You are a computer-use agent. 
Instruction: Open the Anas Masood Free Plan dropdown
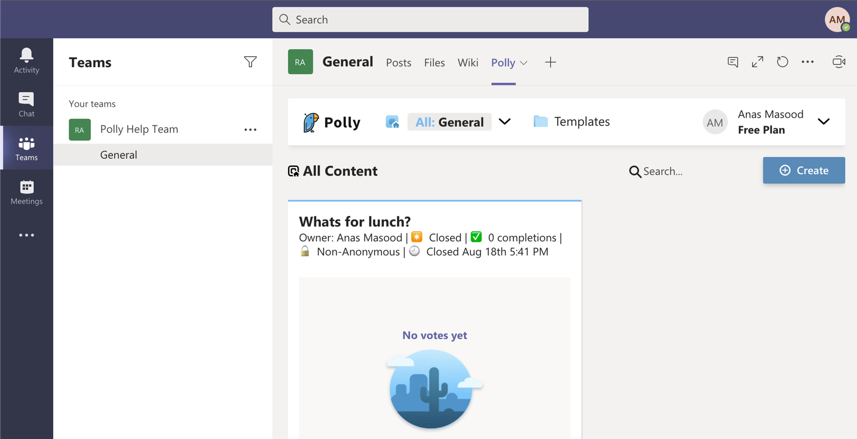pyautogui.click(x=824, y=122)
